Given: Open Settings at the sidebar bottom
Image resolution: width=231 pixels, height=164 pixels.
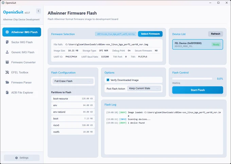Looking at the screenshot, I should coord(22,158).
